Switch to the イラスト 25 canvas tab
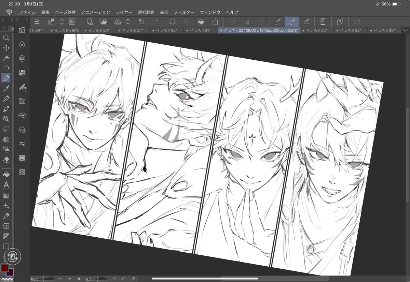The image size is (410, 282). click(x=166, y=30)
